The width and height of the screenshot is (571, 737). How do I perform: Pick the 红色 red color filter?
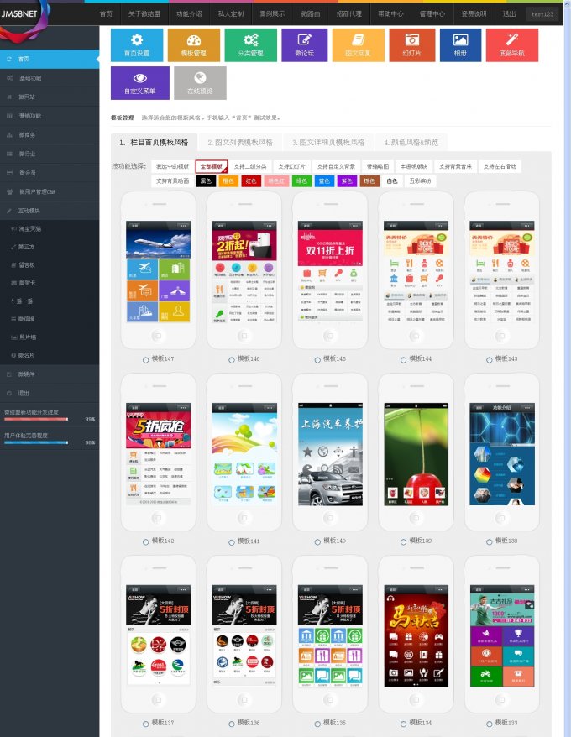(x=251, y=181)
